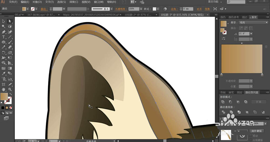The width and height of the screenshot is (270, 142).
Task: Open zoom level dropdown in status bar
Action: point(38,141)
